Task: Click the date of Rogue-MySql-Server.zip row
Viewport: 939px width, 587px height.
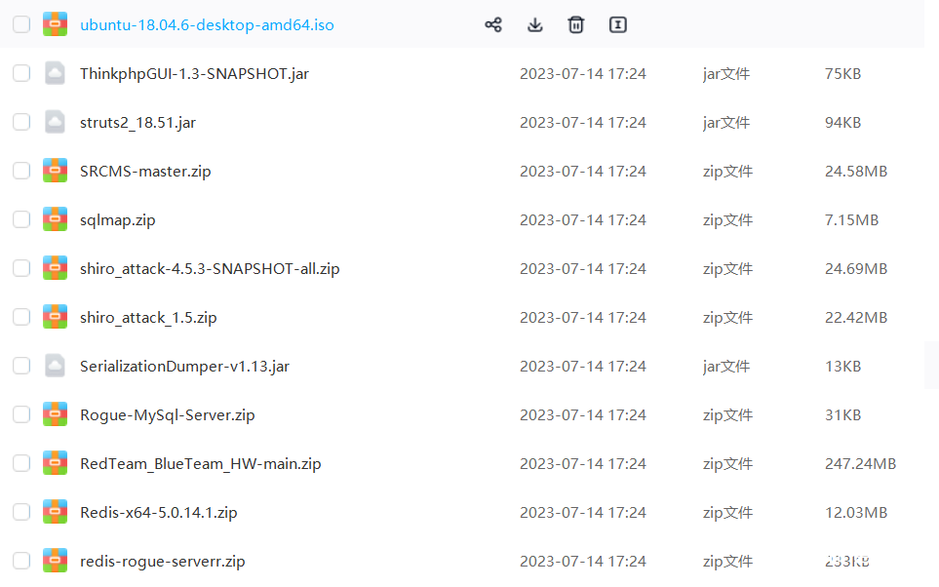Action: click(583, 415)
